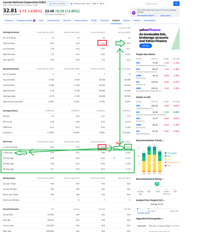The image size is (204, 232).
Task: Switch to the Profile tab
Action: [94, 20]
